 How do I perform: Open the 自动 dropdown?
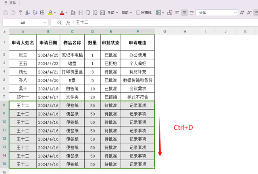pos(127,12)
